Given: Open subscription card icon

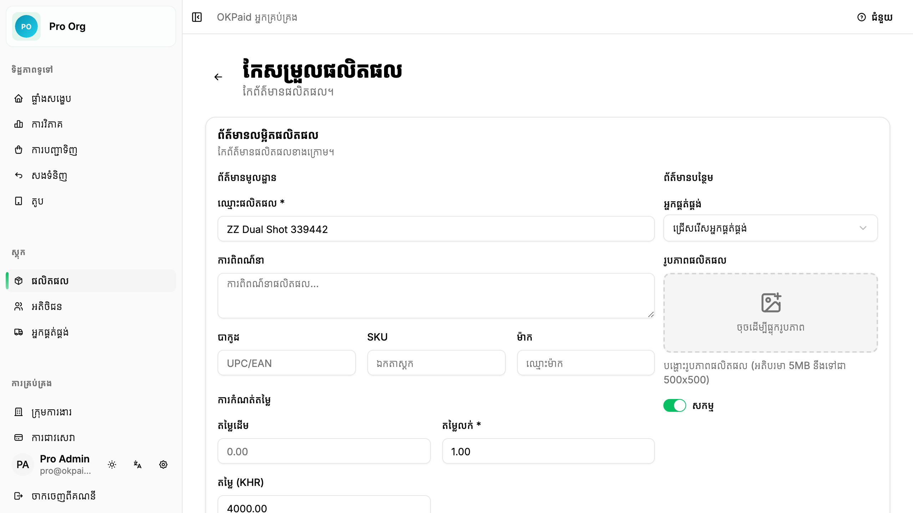Looking at the screenshot, I should point(19,437).
